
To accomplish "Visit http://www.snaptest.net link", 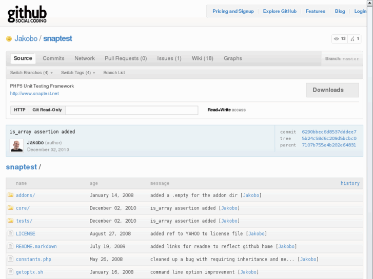I will 34,94.
